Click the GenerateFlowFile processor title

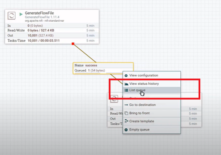pyautogui.click(x=39, y=13)
